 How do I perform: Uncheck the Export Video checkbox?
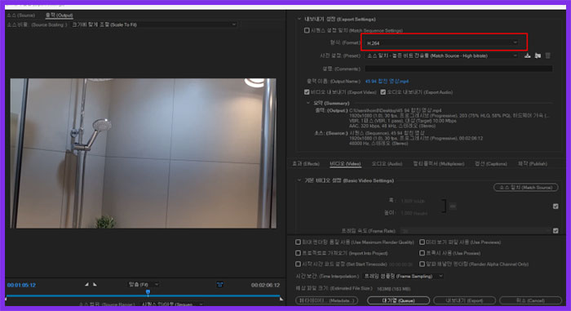(307, 92)
